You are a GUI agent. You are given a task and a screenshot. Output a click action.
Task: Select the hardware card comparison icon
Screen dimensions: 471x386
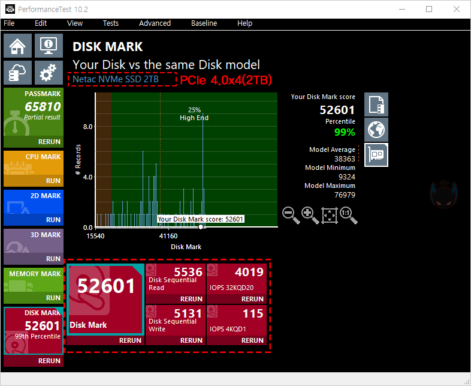tap(376, 155)
